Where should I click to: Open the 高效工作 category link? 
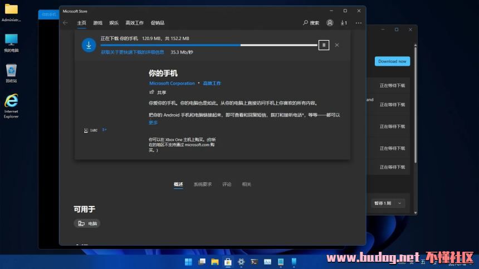pyautogui.click(x=212, y=83)
